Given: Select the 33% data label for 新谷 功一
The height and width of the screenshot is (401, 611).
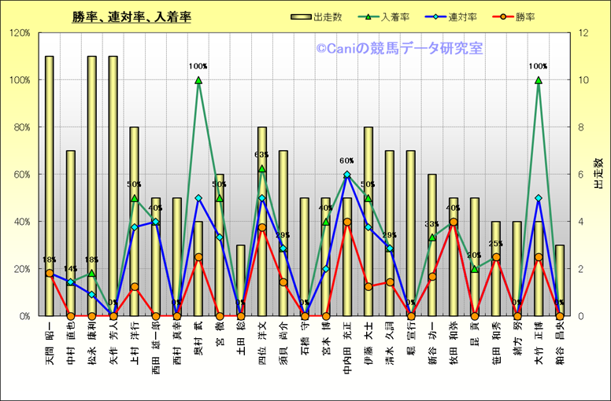Looking at the screenshot, I should point(431,224).
